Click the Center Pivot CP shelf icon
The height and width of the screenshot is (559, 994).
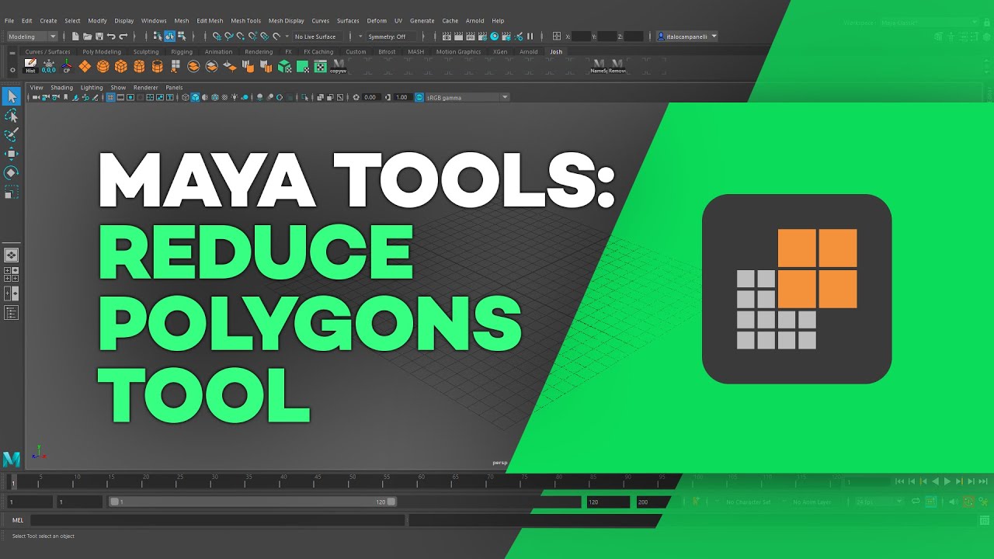pos(67,66)
